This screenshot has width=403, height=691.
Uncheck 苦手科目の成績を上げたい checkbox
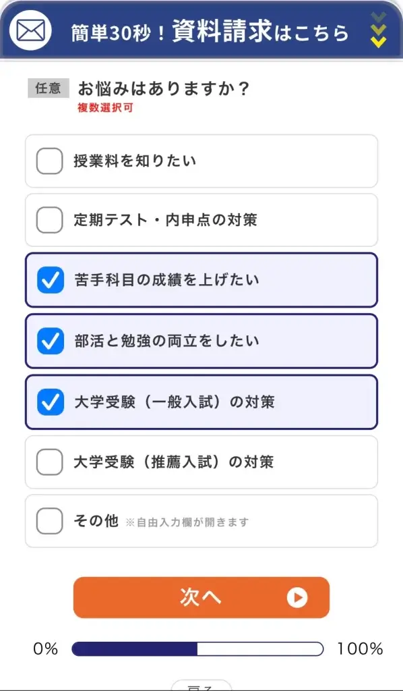(x=50, y=280)
